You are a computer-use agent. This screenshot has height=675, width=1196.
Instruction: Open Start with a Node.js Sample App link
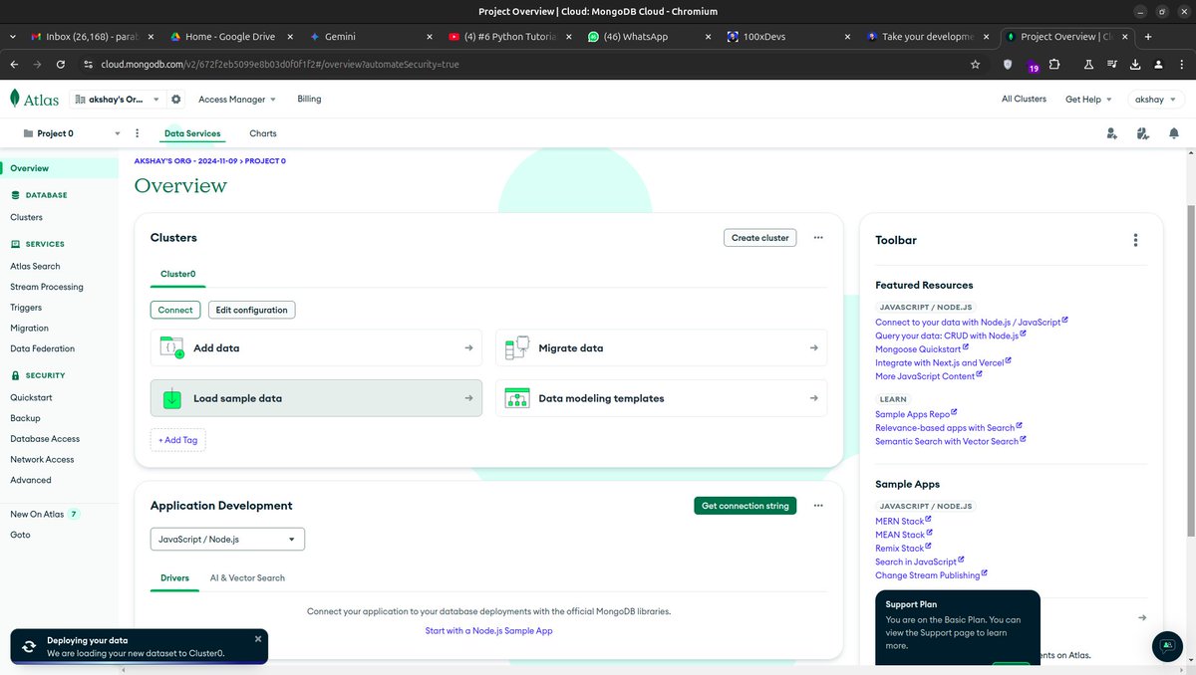488,630
